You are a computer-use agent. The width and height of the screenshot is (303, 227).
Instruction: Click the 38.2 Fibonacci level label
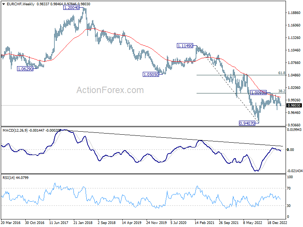point(281,91)
